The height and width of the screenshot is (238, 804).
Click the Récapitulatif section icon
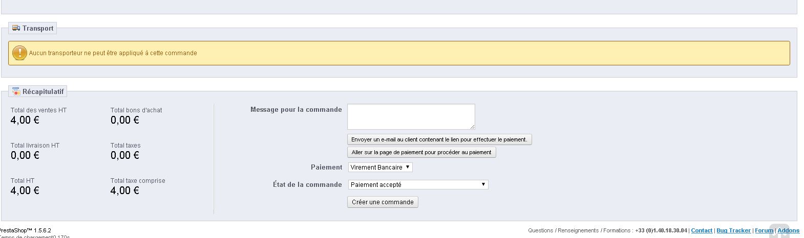pyautogui.click(x=16, y=91)
